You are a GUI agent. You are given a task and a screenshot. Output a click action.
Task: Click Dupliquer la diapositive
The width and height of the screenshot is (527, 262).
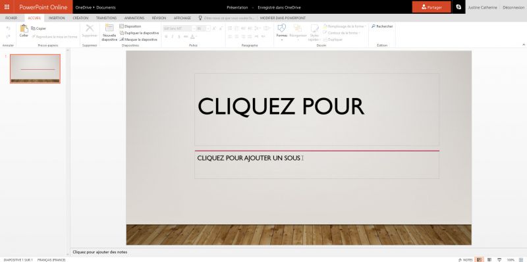click(x=139, y=33)
